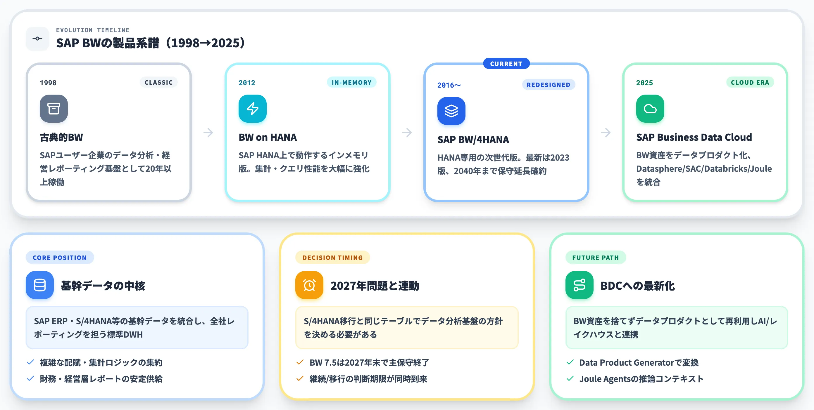This screenshot has width=814, height=410.
Task: Click the DECISION TIMING tag
Action: click(x=332, y=258)
